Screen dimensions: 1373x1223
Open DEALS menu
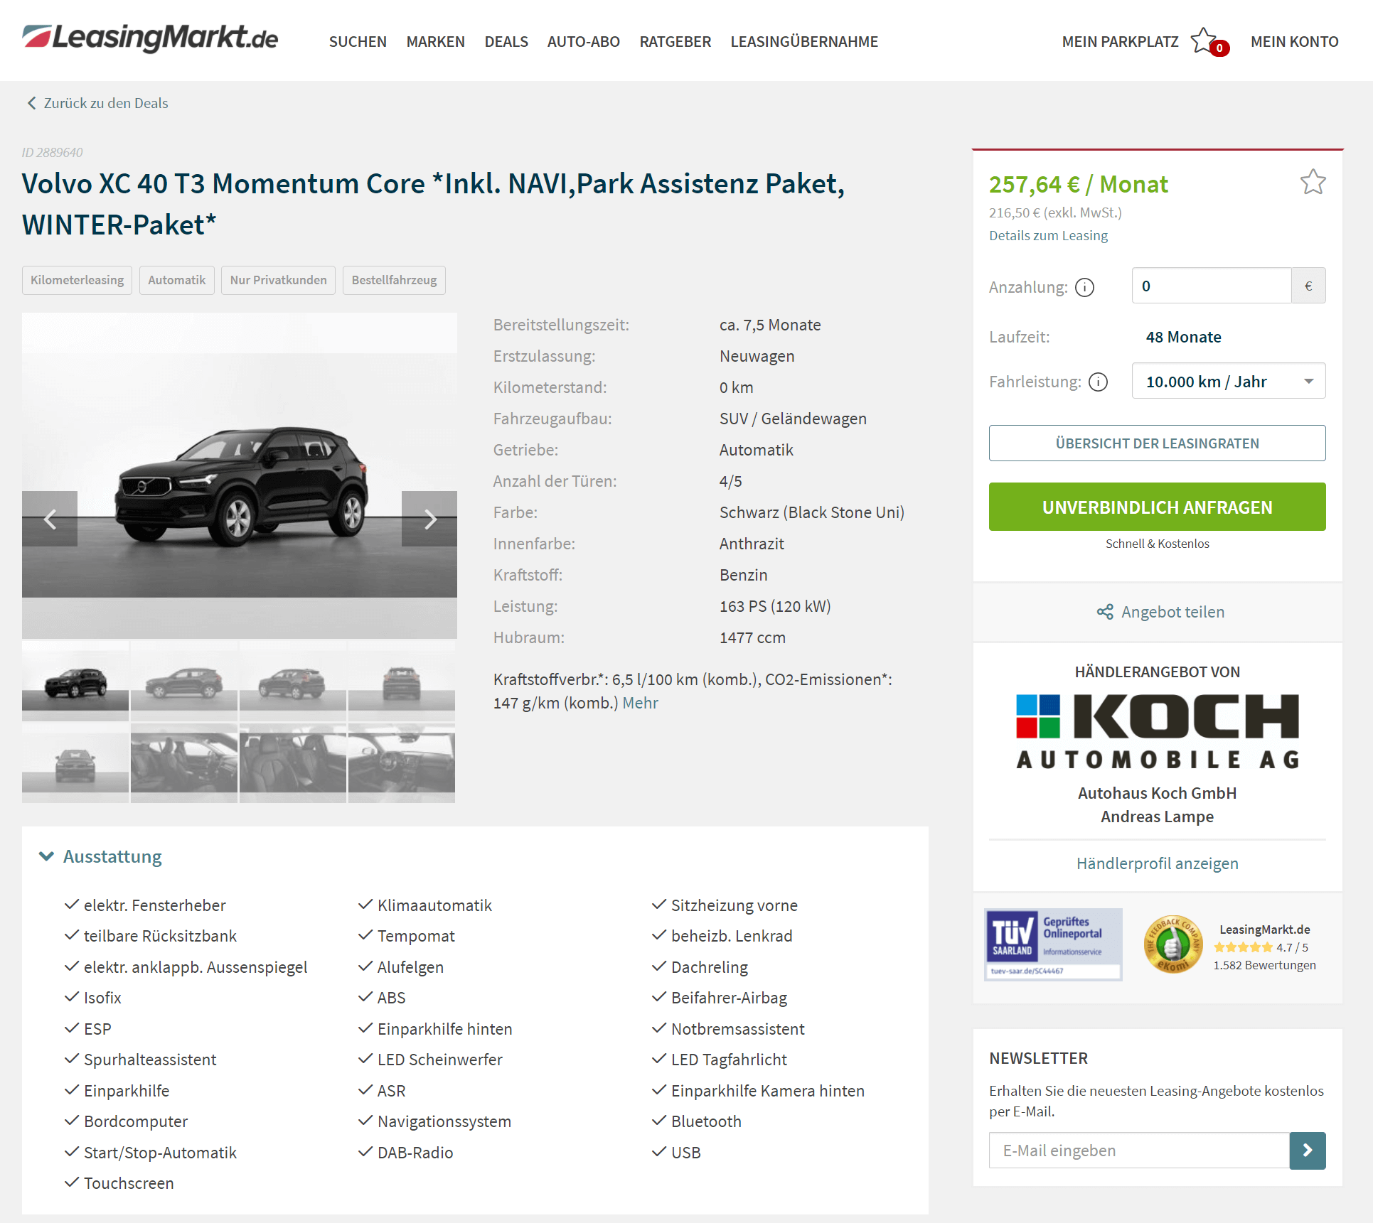[506, 41]
